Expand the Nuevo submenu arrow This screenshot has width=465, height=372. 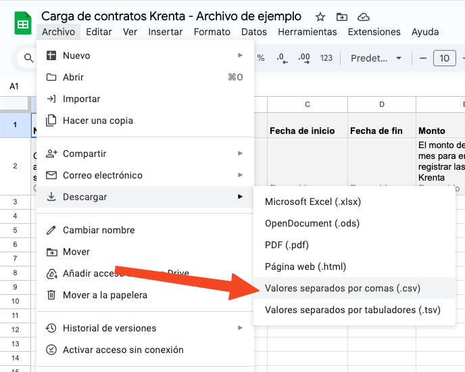240,55
